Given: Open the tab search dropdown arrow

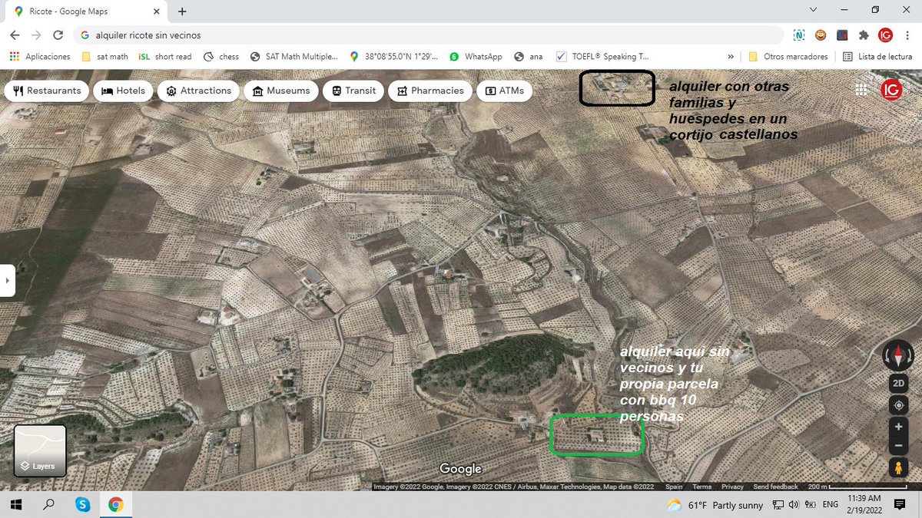Looking at the screenshot, I should [814, 10].
